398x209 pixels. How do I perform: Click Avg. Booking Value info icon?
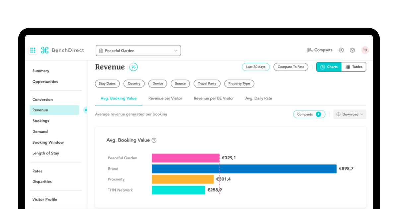click(x=154, y=140)
